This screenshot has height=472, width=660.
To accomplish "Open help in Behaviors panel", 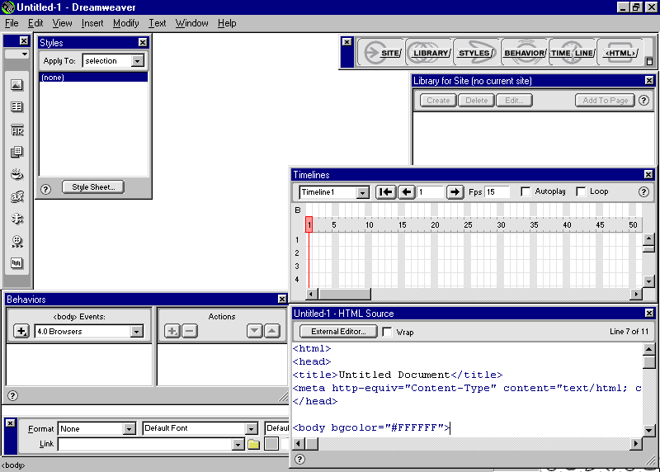I will (12, 396).
